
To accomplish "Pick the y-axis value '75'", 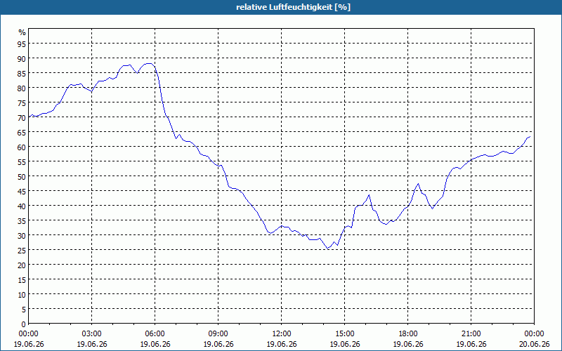I will (22, 102).
